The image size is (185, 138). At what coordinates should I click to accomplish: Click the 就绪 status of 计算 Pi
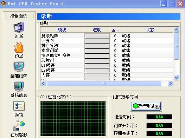(x=126, y=41)
